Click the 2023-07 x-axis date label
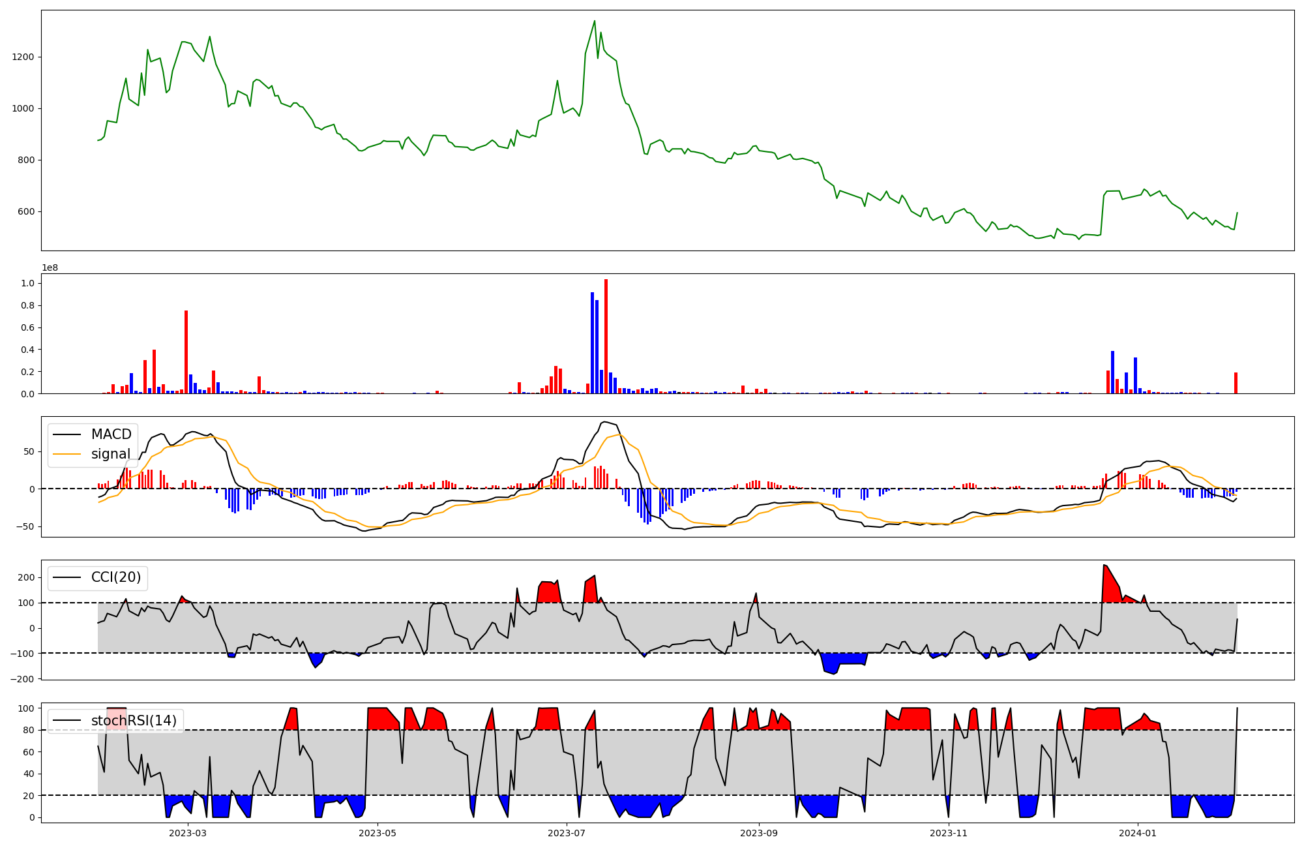This screenshot has width=1304, height=848. click(x=566, y=833)
